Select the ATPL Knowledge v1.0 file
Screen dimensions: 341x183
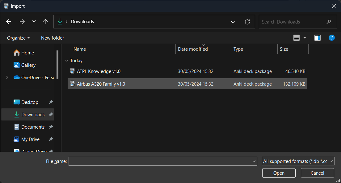tap(187, 71)
